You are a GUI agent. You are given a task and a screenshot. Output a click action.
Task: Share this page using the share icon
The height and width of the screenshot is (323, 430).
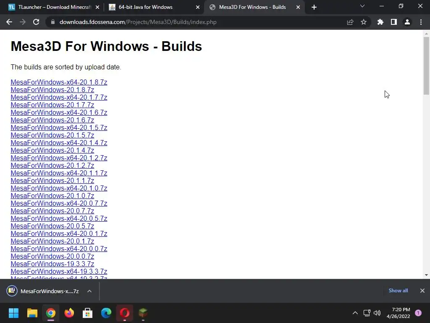coord(350,22)
